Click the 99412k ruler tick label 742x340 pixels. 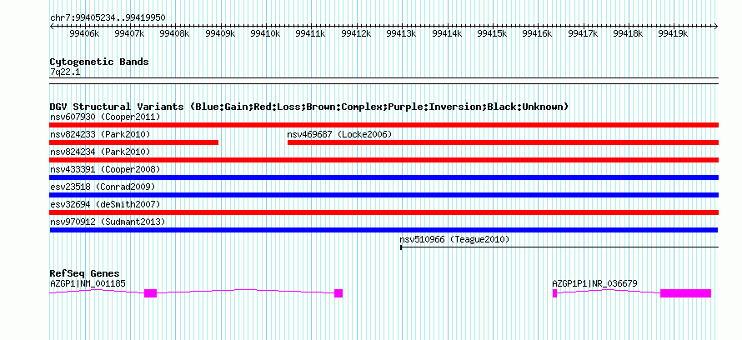(356, 33)
